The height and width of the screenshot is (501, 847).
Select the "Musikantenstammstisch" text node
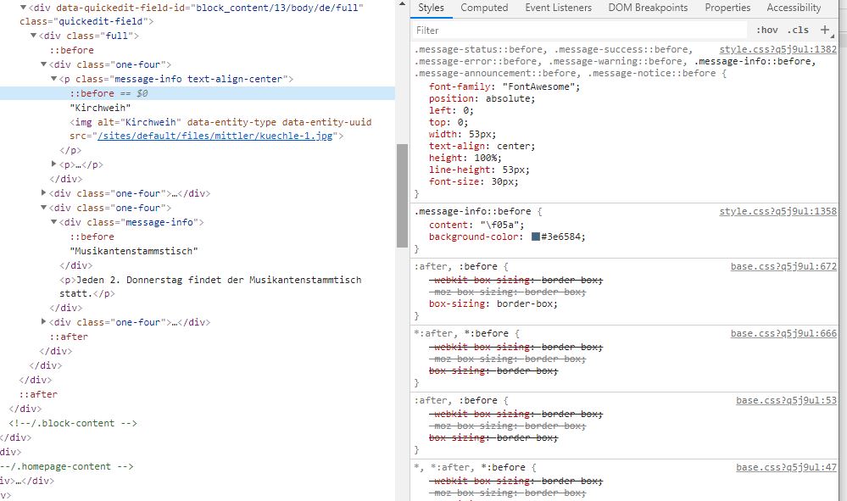tap(133, 252)
